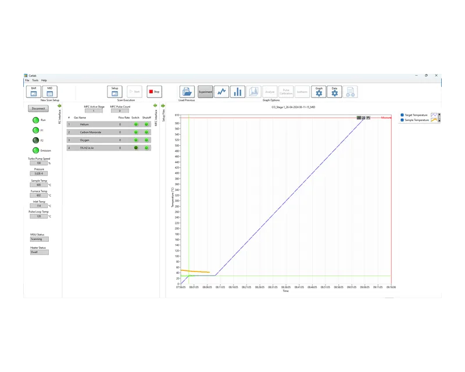465x372 pixels.
Task: Collapse the MFC Interface panel arrow
Action: coord(155,106)
